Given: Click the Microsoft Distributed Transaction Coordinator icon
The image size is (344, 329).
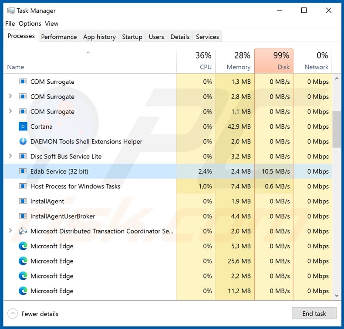Looking at the screenshot, I should pyautogui.click(x=23, y=231).
